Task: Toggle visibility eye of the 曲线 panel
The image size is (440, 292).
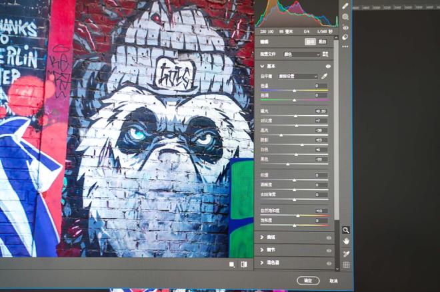Action: (x=329, y=237)
